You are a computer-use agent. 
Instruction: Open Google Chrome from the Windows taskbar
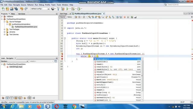tap(74, 106)
